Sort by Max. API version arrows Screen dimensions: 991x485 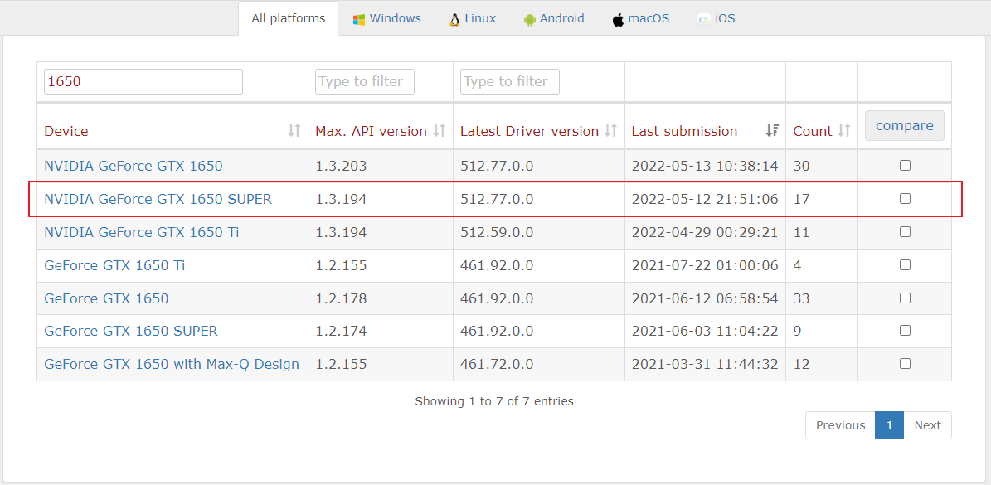click(440, 131)
